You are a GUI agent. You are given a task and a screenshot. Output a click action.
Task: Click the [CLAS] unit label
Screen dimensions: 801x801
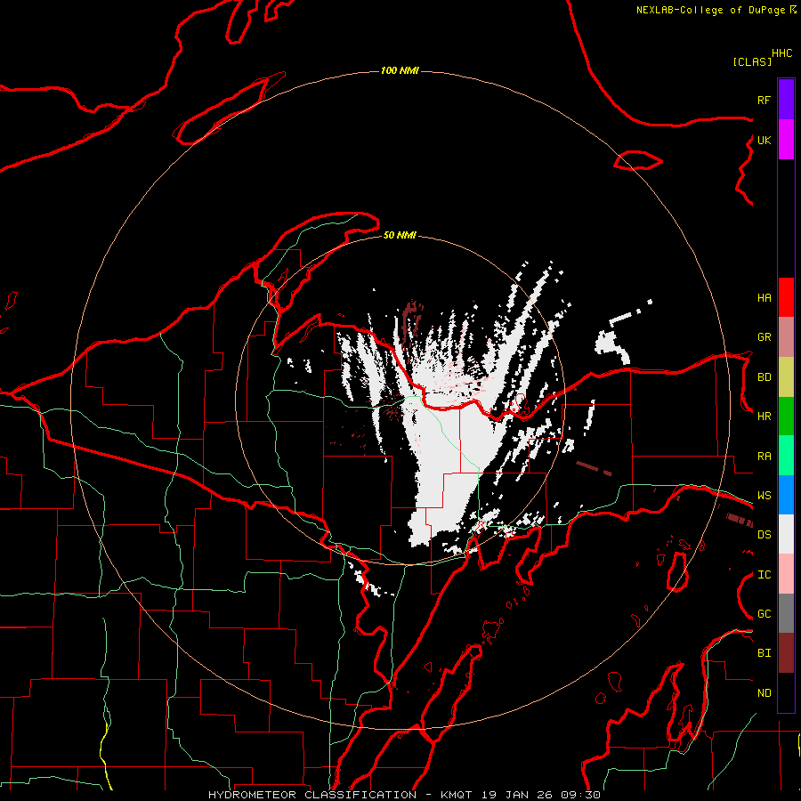pos(752,61)
